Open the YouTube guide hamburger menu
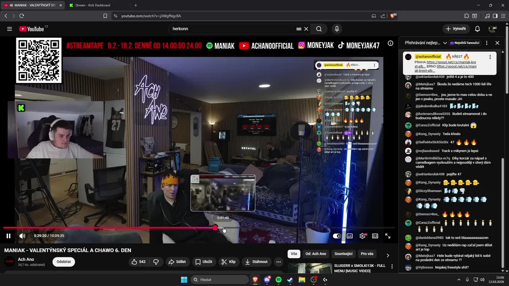Image resolution: width=509 pixels, height=286 pixels. (10, 29)
